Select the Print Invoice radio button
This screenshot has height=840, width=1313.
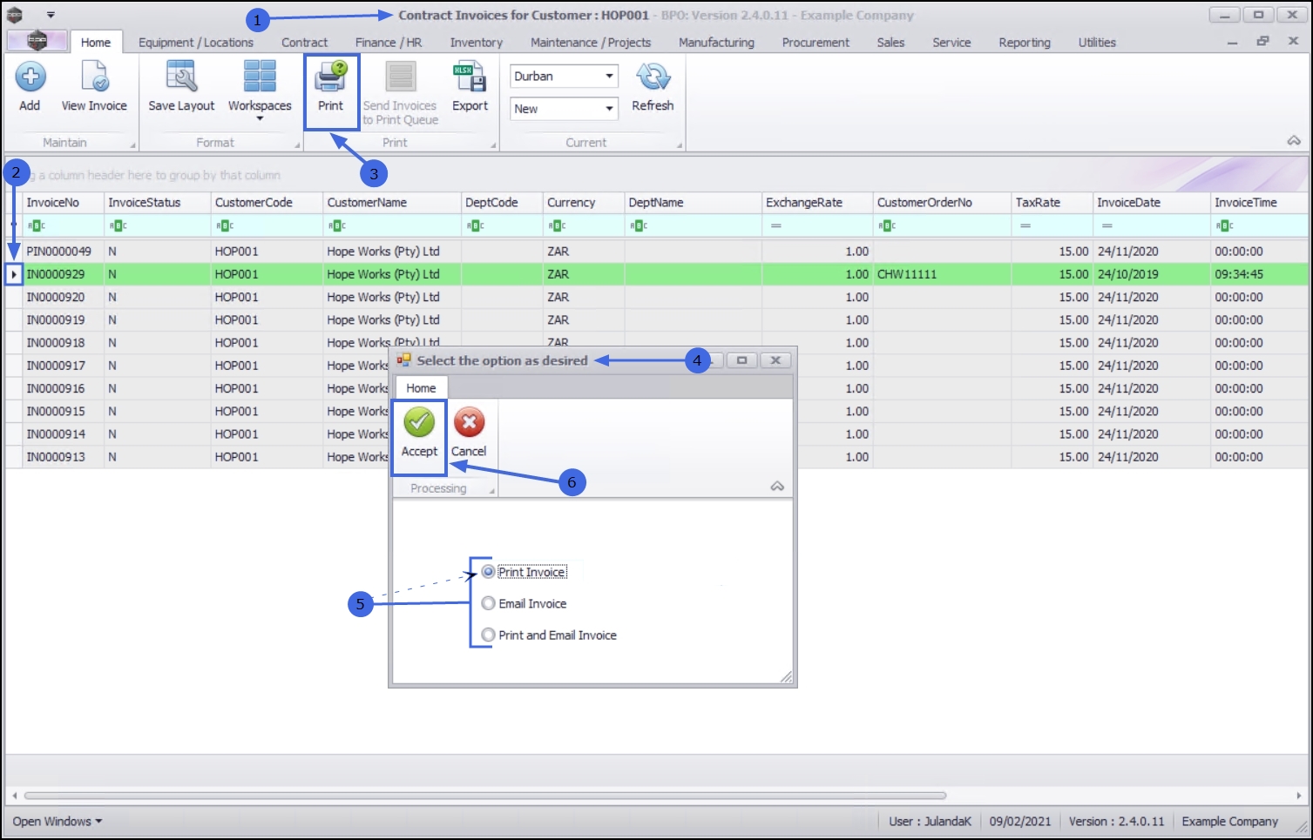click(489, 572)
